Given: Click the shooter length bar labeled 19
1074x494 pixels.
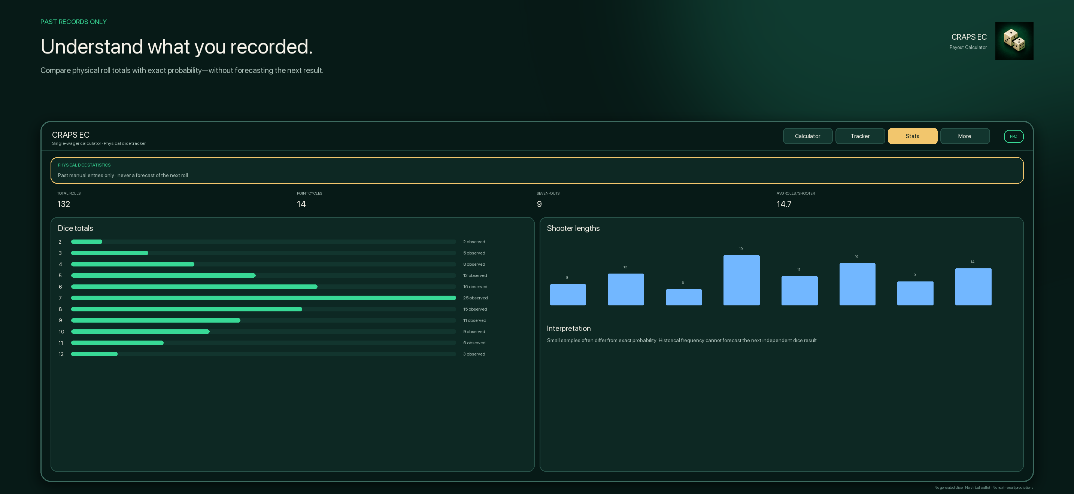Looking at the screenshot, I should pos(741,280).
